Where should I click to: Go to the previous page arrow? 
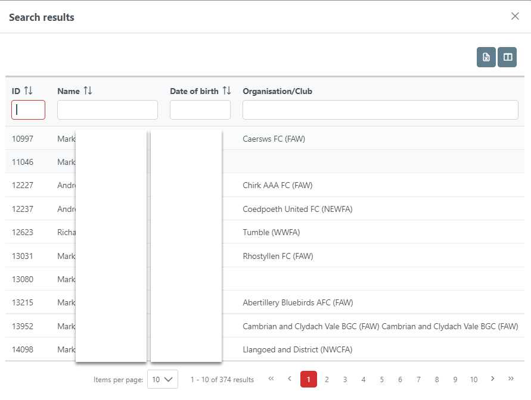tap(290, 379)
